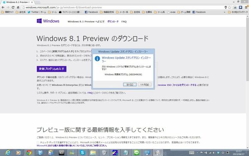Expand the 仕事系 bookmark folder
The width and height of the screenshot is (249, 156).
point(147,12)
